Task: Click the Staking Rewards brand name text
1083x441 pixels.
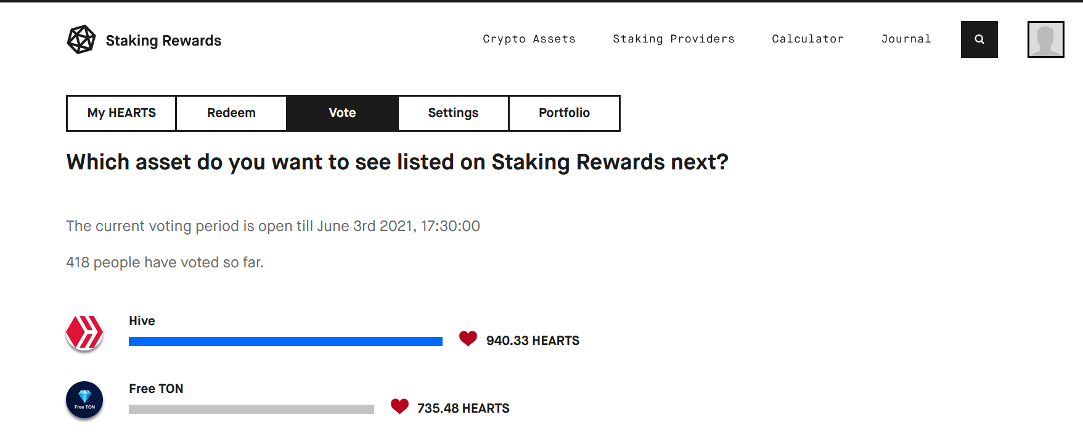Action: (x=163, y=41)
